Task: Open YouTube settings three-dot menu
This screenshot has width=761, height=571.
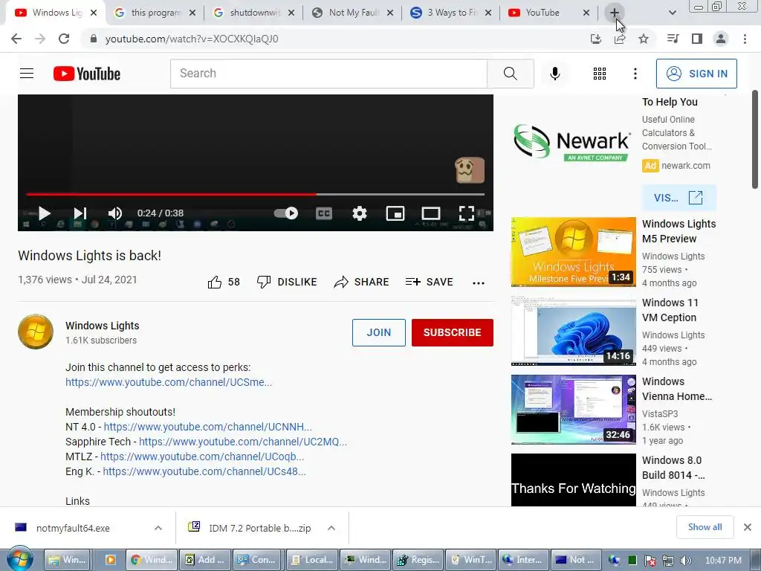Action: point(635,74)
